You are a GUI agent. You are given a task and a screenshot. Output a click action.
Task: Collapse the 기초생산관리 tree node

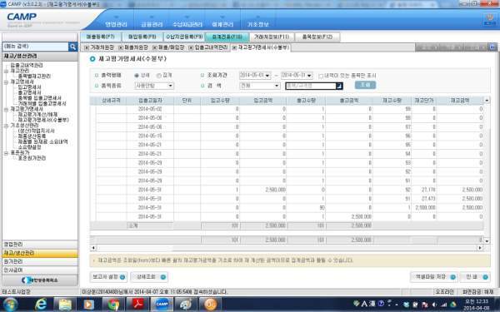6,126
